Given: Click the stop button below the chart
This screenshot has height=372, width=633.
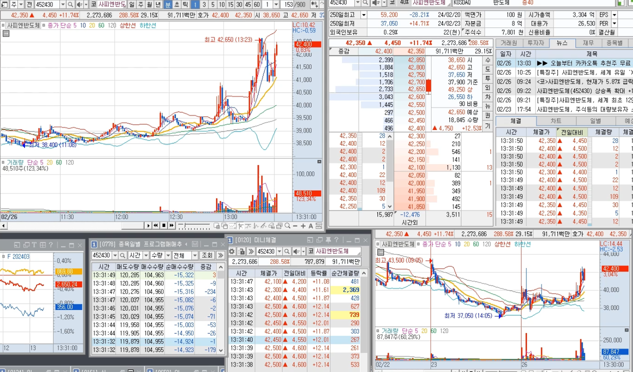Looking at the screenshot, I should click(163, 225).
